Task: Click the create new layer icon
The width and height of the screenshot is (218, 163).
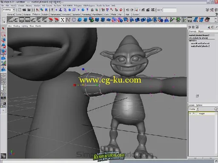Action: tap(215, 109)
